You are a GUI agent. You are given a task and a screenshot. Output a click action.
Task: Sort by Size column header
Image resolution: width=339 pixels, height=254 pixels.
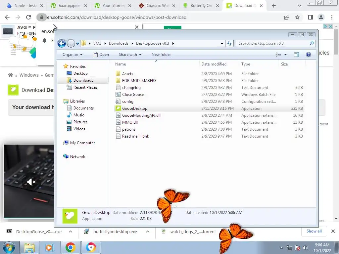[x=292, y=64]
